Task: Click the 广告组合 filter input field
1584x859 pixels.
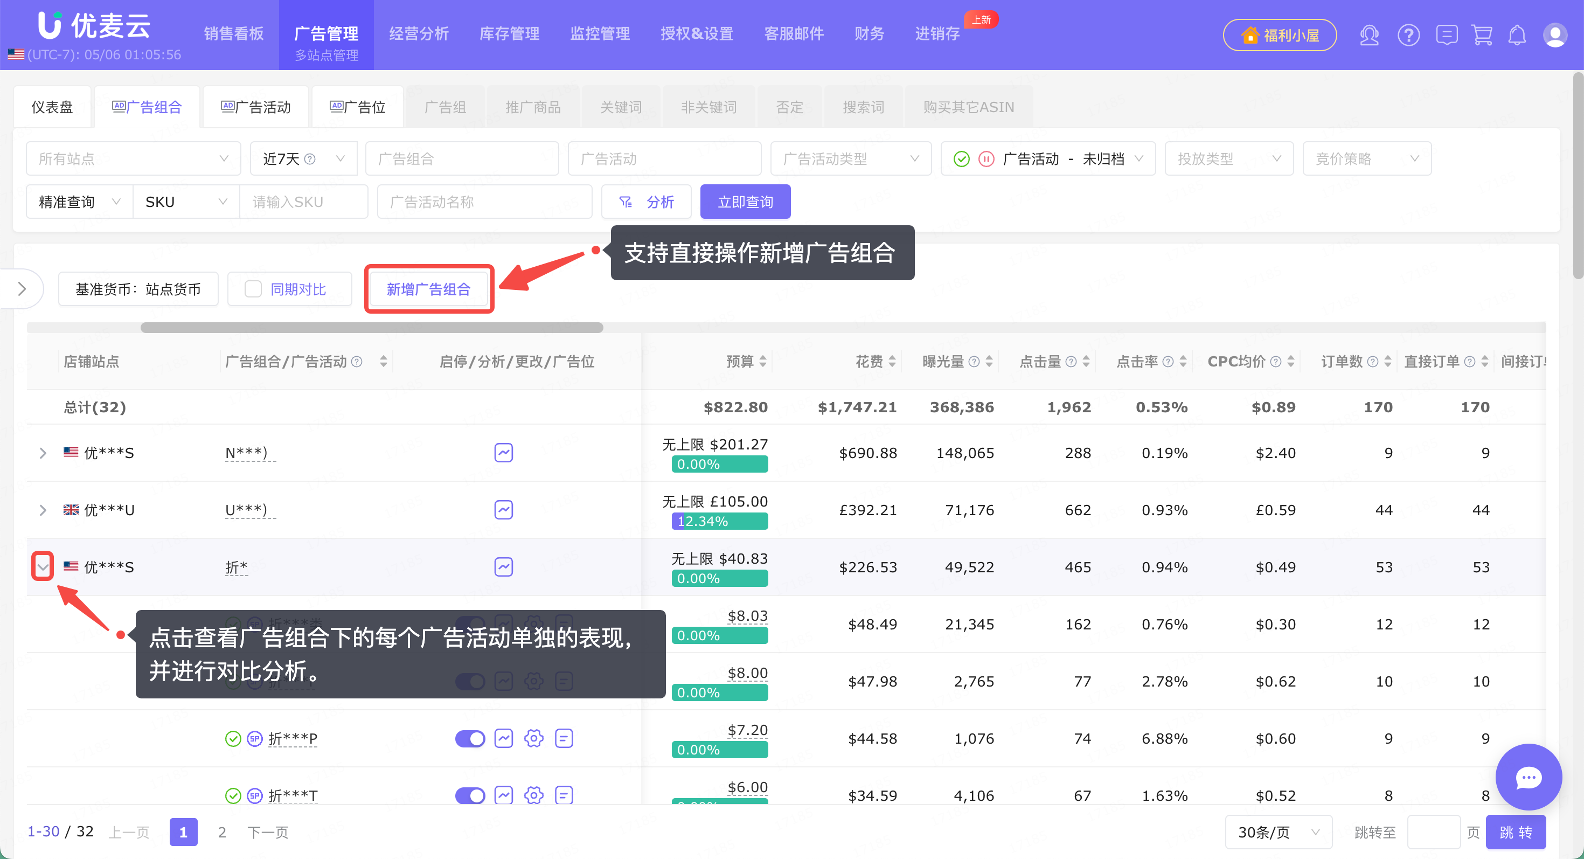Action: (462, 158)
